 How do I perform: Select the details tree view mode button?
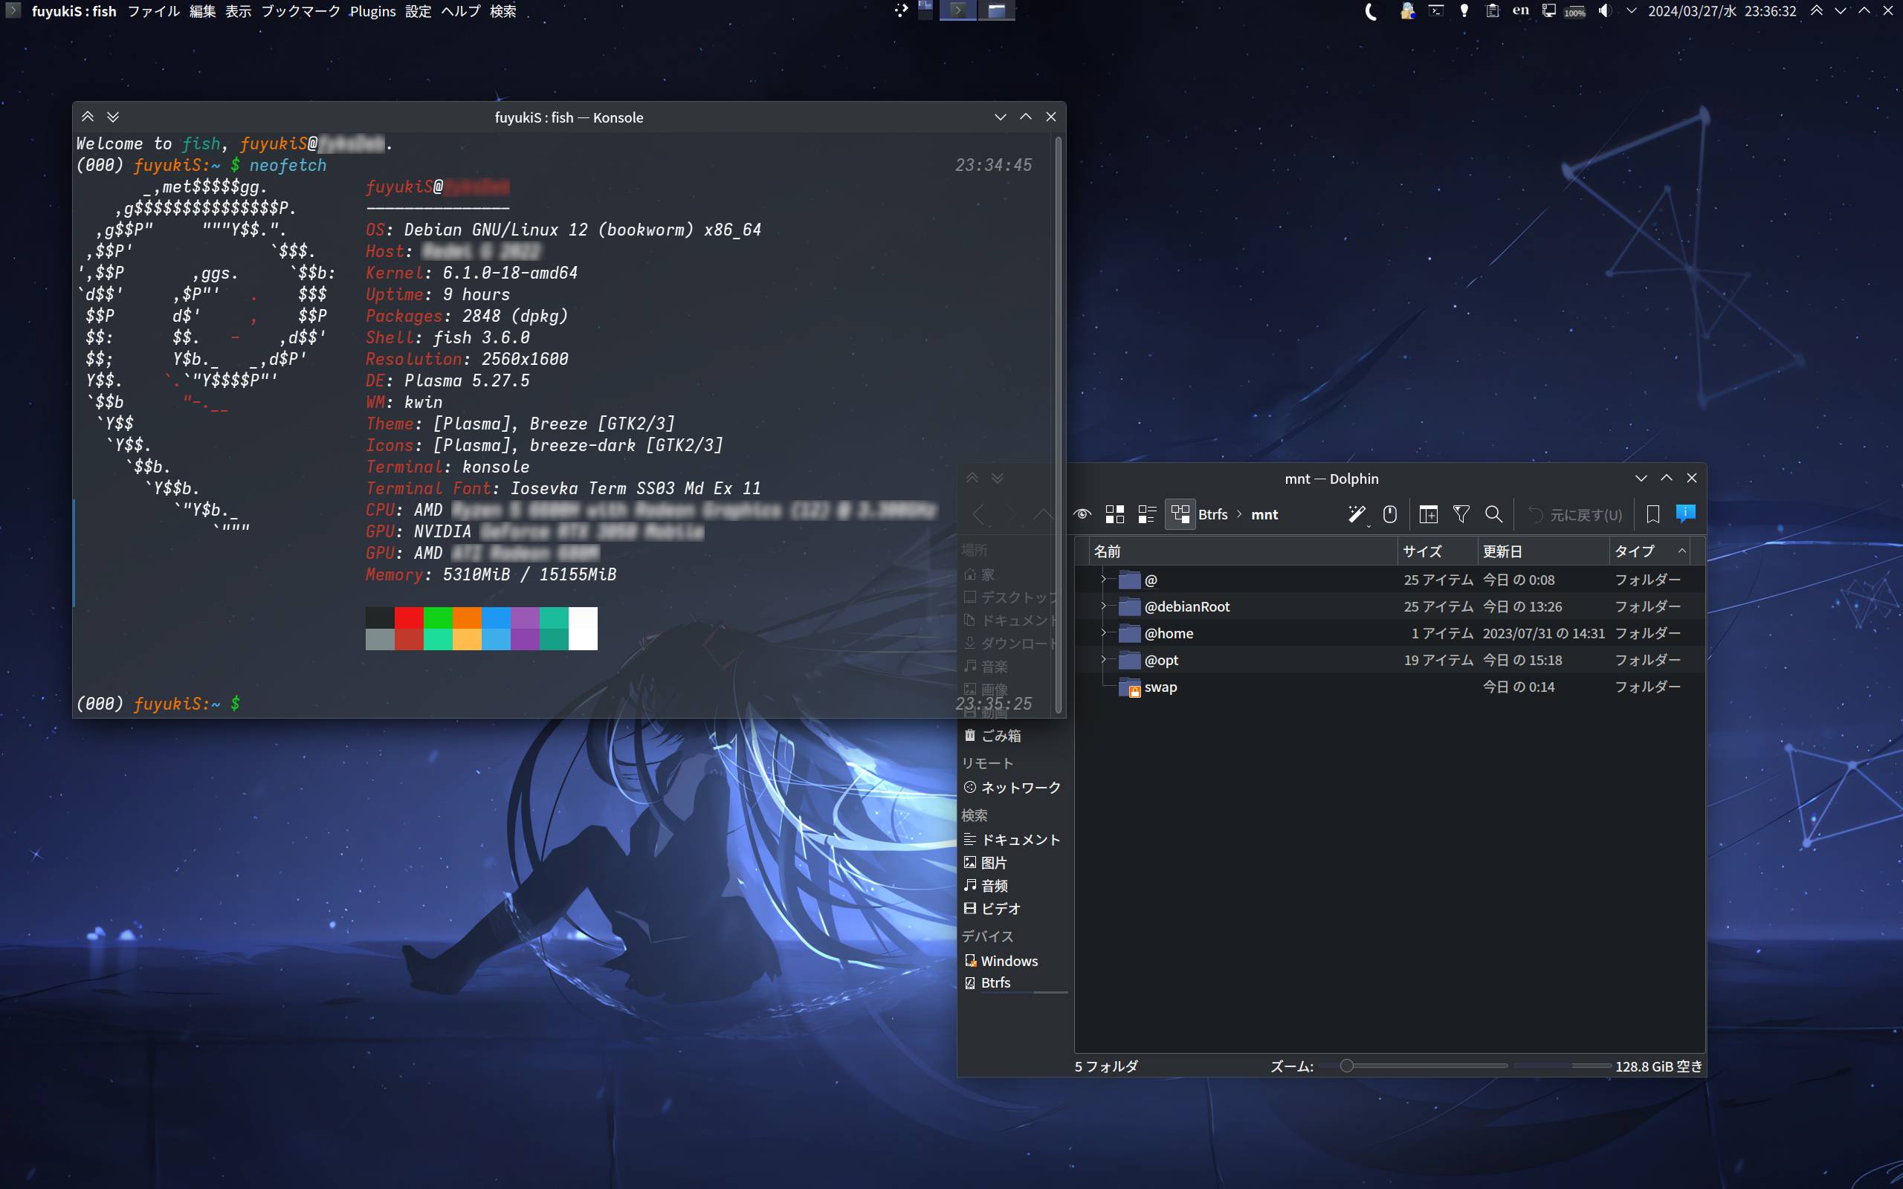tap(1180, 514)
